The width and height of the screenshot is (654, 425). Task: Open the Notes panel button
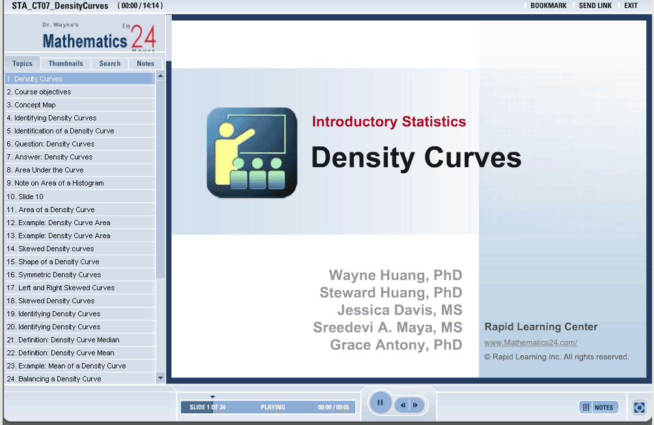tap(598, 407)
